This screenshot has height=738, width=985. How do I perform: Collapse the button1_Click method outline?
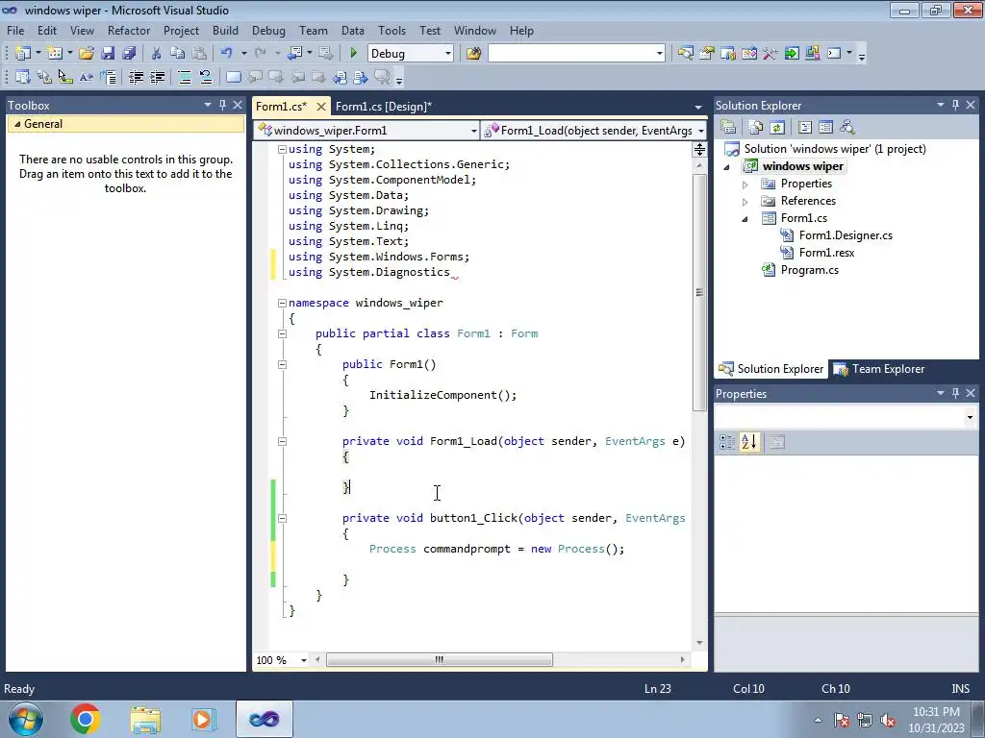click(282, 518)
